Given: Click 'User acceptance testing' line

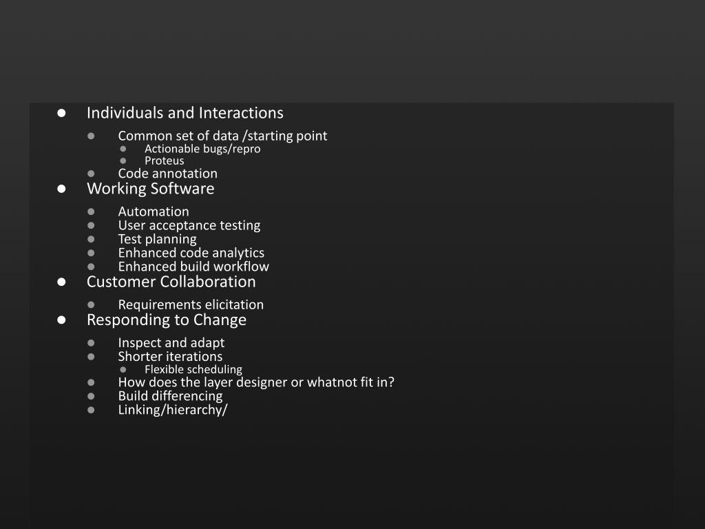Looking at the screenshot, I should (189, 225).
